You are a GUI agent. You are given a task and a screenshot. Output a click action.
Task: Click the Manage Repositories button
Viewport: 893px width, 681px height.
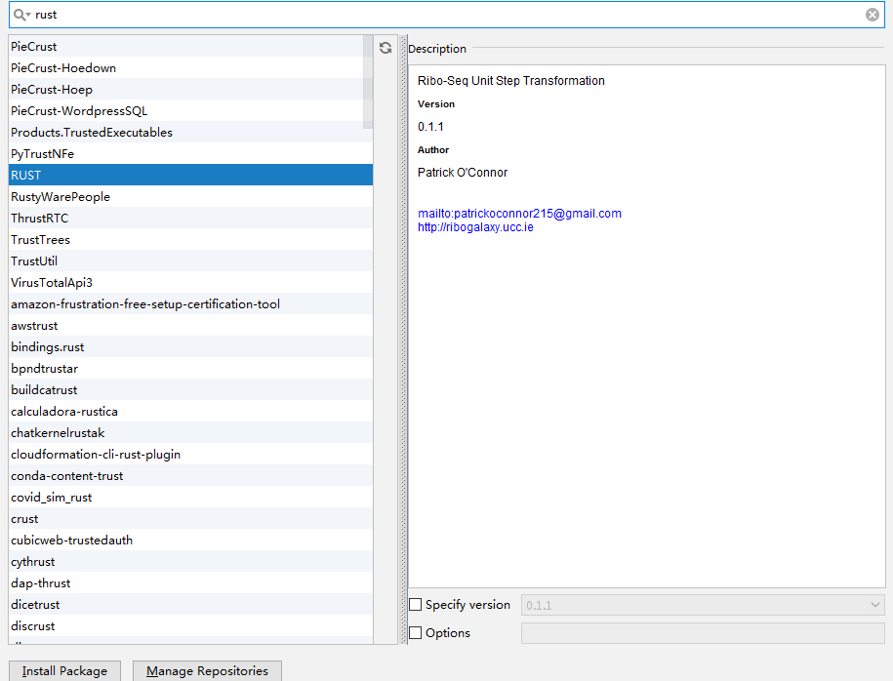tap(207, 670)
